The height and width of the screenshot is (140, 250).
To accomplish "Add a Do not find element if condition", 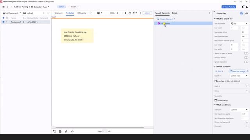I will coord(247,122).
